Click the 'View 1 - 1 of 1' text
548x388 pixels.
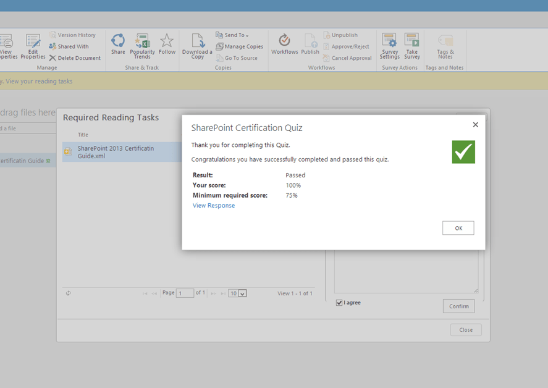(x=295, y=293)
